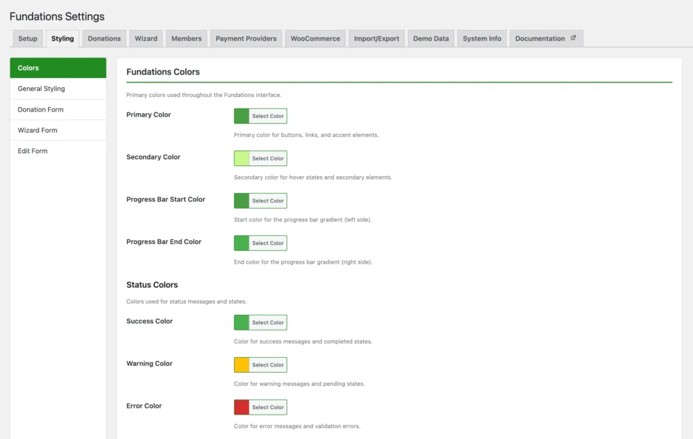Viewport: 693px width, 439px height.
Task: Select the Styling tab
Action: point(62,39)
